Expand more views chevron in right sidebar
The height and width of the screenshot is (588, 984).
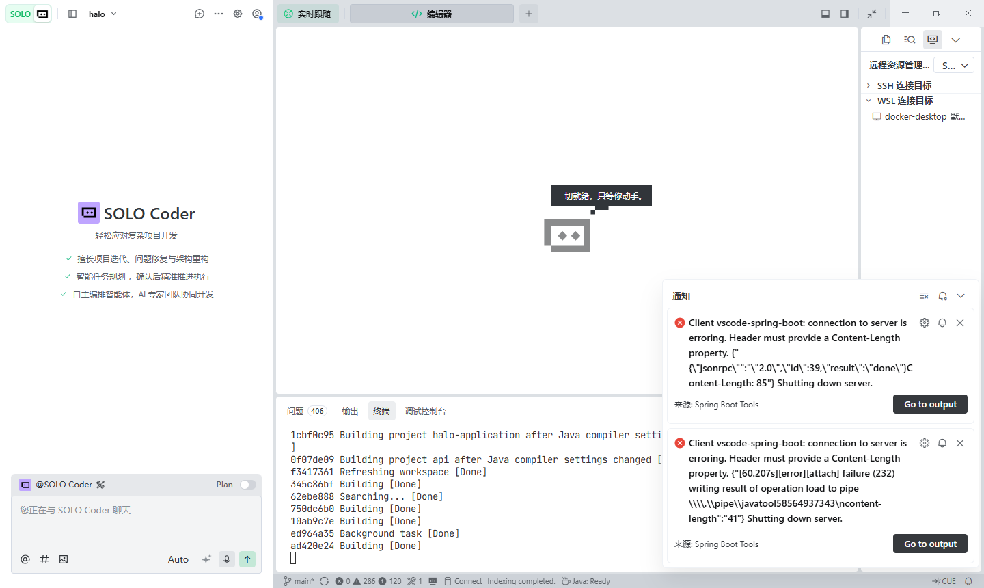tap(956, 40)
